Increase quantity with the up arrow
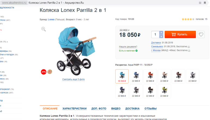Image resolution: width=210 pixels, height=120 pixels. [161, 33]
